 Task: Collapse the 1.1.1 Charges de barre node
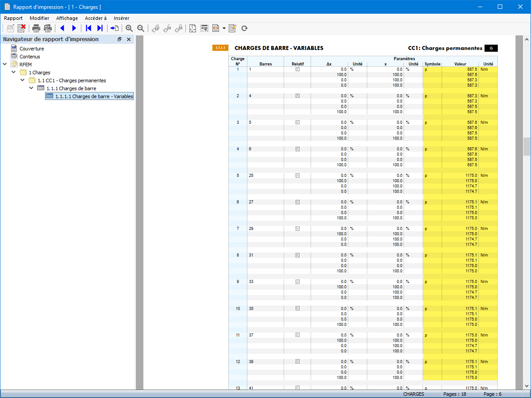(x=31, y=88)
